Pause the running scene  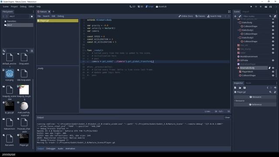coord(256,7)
